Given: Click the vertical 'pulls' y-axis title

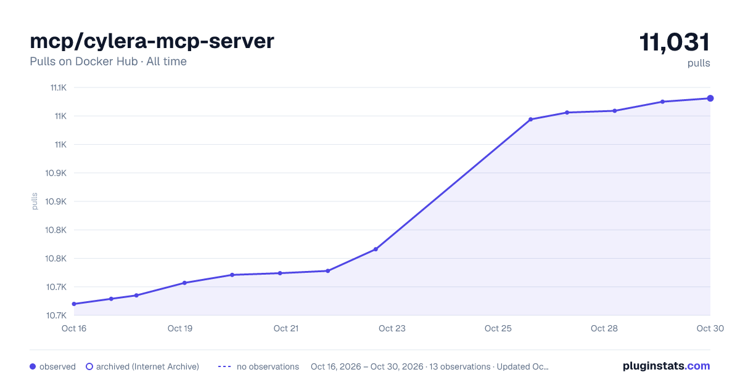Looking at the screenshot, I should point(35,201).
